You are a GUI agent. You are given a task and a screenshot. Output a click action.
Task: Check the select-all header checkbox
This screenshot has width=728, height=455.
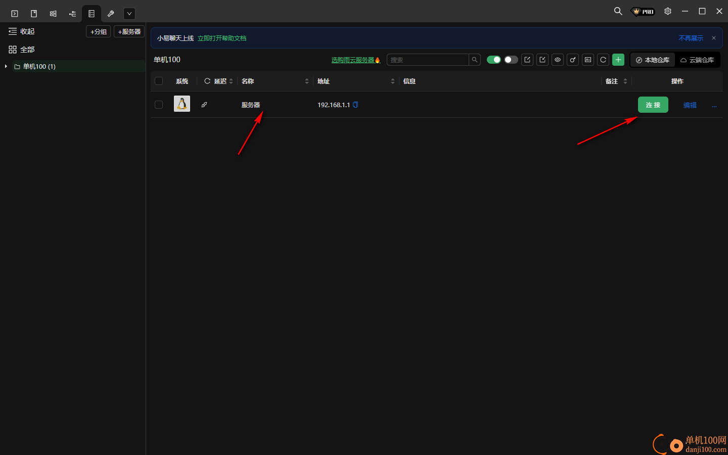159,81
